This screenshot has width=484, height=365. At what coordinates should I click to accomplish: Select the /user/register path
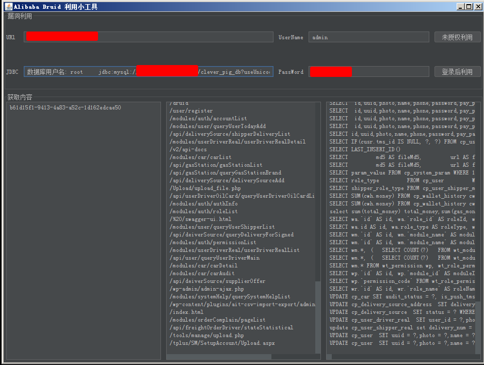click(191, 110)
